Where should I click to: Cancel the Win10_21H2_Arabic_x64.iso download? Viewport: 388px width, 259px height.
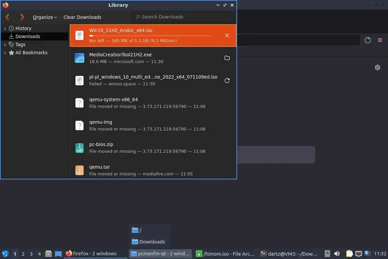coord(227,35)
